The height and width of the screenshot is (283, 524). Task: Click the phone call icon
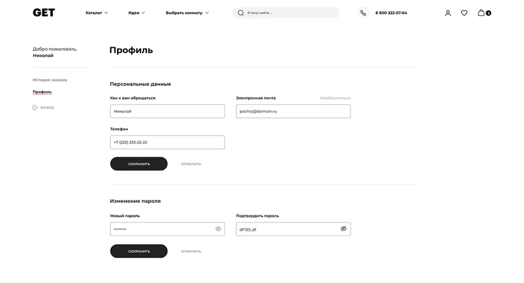pos(363,13)
